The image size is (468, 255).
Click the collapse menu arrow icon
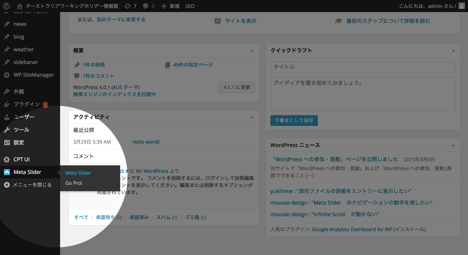click(7, 185)
